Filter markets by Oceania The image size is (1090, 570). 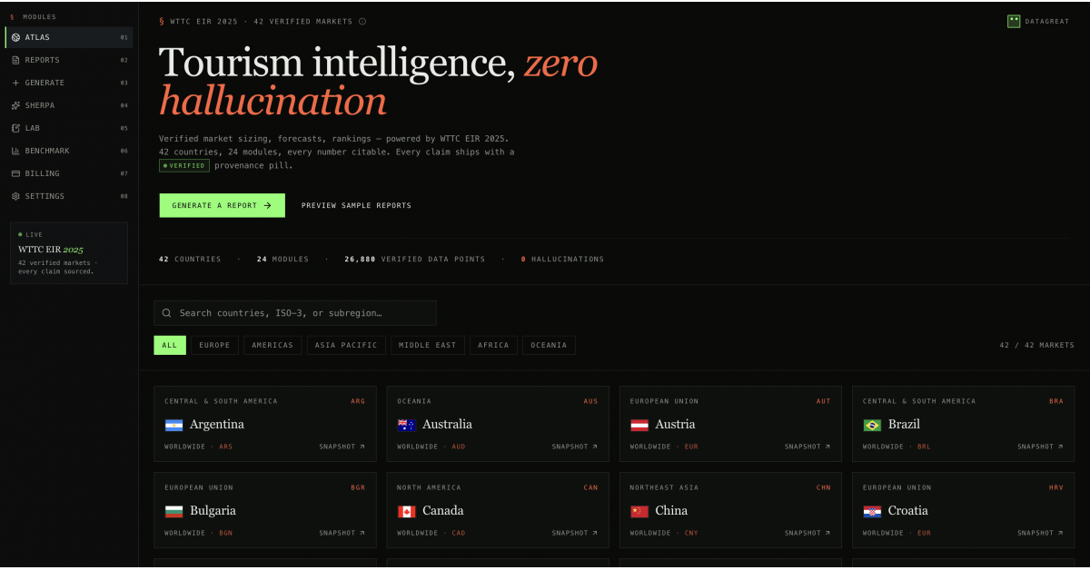pyautogui.click(x=549, y=345)
